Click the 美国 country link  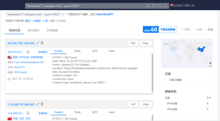[x=15, y=57]
